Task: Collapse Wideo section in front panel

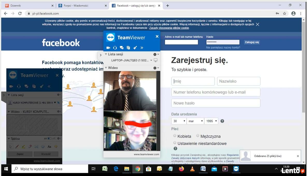Action: pyautogui.click(x=106, y=68)
